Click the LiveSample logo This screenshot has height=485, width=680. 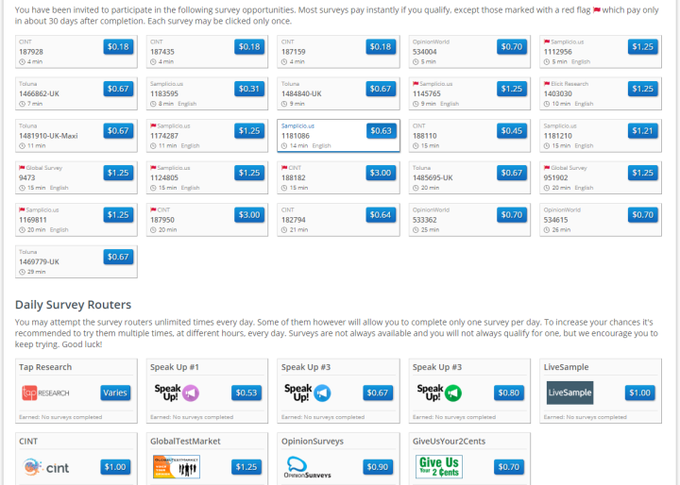(x=569, y=393)
